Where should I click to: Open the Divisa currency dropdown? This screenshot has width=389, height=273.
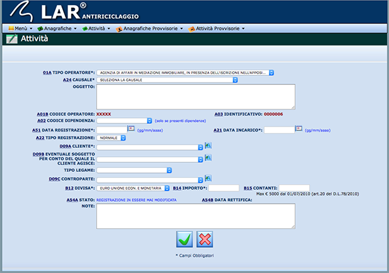pyautogui.click(x=134, y=187)
